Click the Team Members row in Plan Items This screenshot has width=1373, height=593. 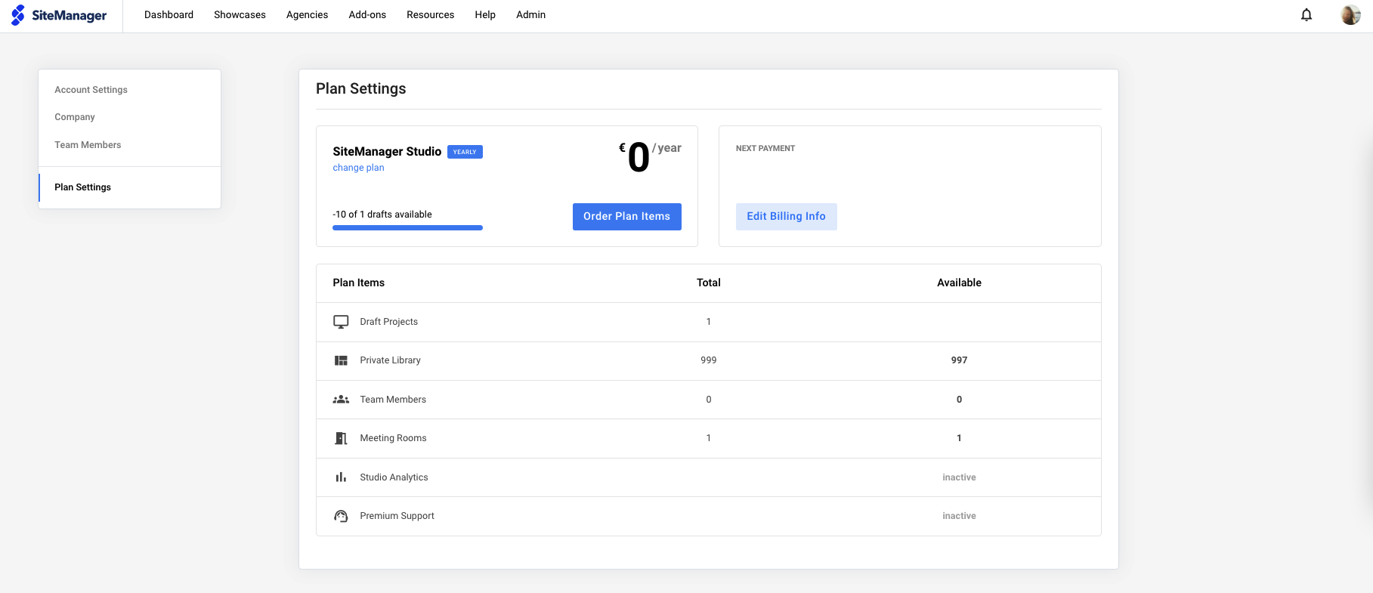(708, 400)
